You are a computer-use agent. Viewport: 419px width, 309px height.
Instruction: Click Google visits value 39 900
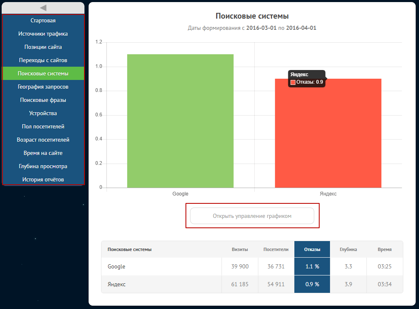tap(240, 266)
